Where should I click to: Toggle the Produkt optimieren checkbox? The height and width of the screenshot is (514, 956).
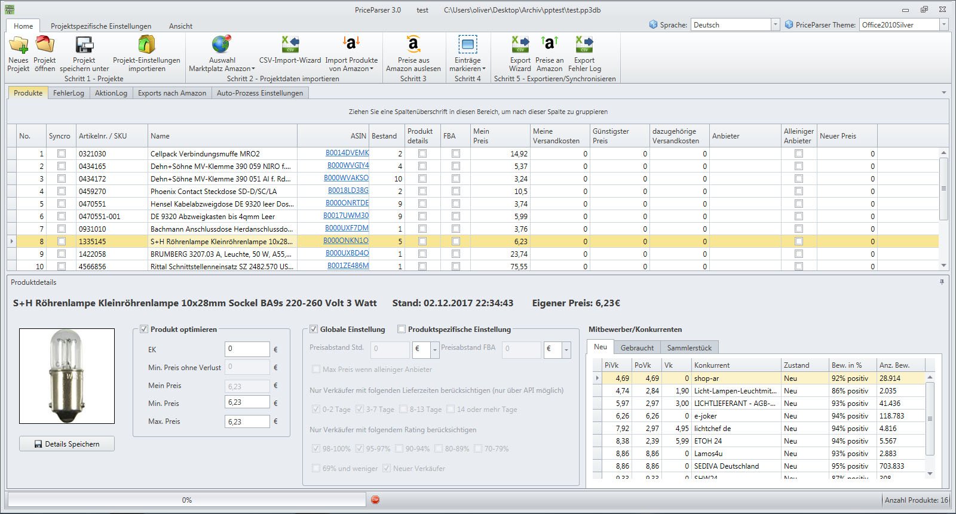pos(144,329)
